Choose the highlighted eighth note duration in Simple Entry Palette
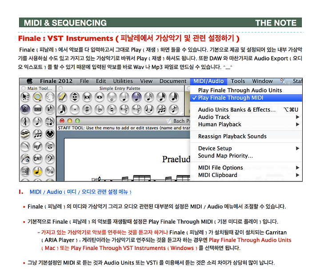320x269 pixels. [x=137, y=97]
